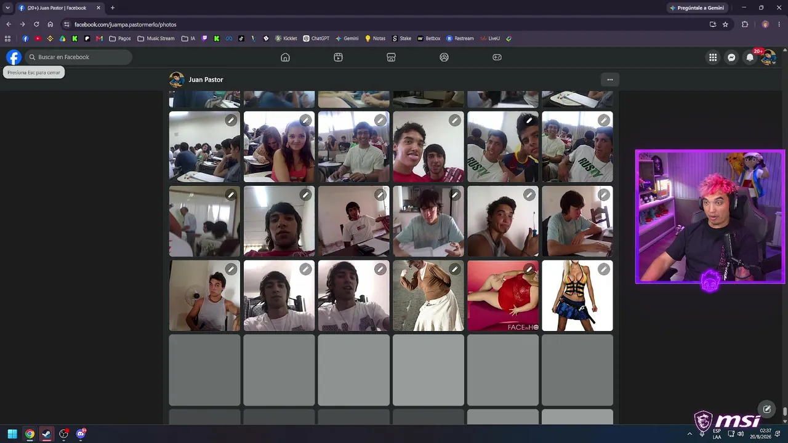Edit the photo showing an electric fan
Screen dimensions: 788x443
(x=231, y=269)
